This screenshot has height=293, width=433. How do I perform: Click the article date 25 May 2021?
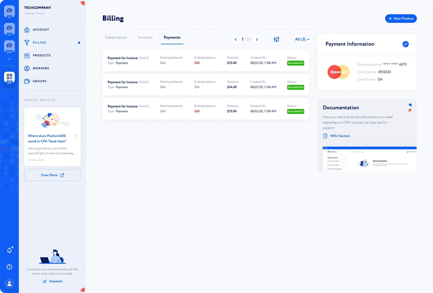(36, 160)
